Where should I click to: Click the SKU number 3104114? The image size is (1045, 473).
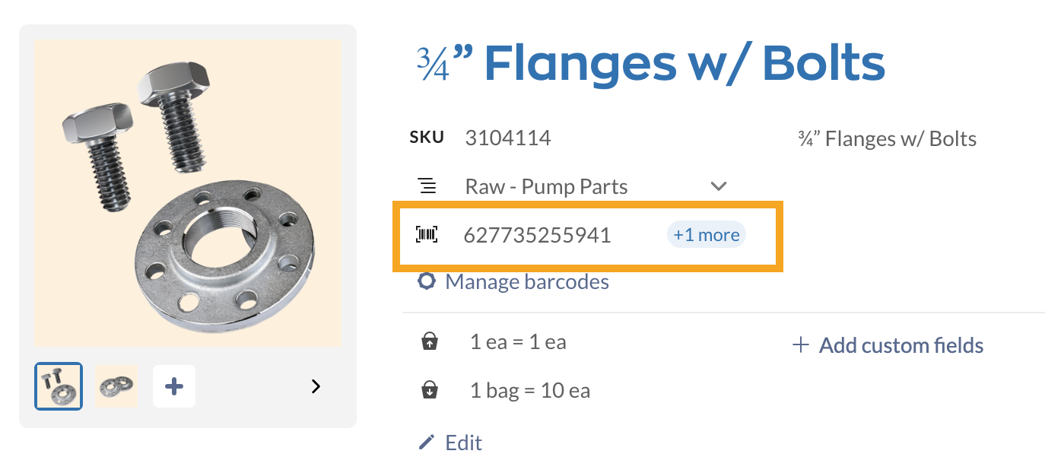coord(508,138)
